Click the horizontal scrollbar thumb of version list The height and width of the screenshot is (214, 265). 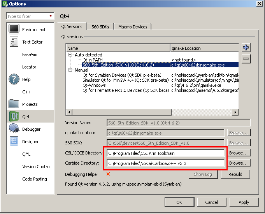[x=122, y=112]
